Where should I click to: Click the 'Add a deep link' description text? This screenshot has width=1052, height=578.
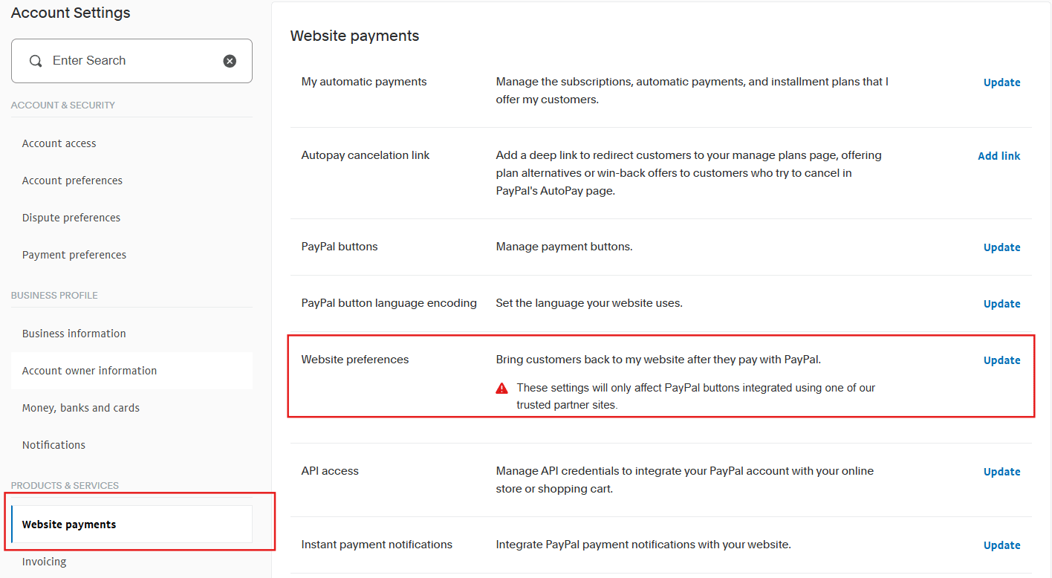689,173
